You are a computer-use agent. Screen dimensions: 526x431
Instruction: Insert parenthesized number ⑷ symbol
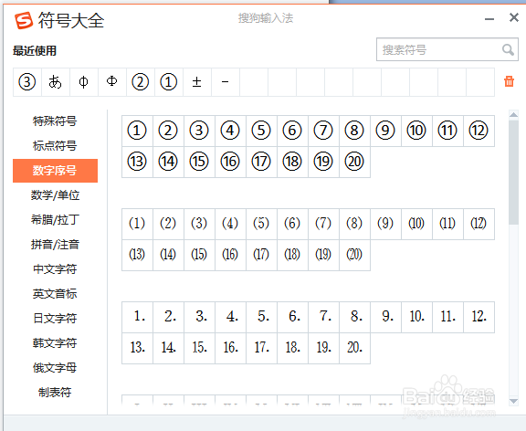tap(230, 224)
